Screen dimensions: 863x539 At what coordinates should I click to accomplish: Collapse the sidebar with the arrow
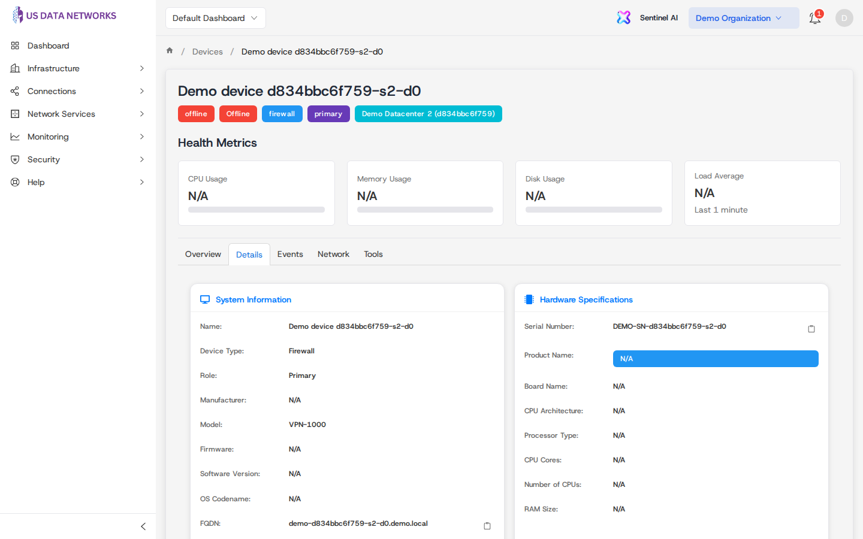[143, 526]
